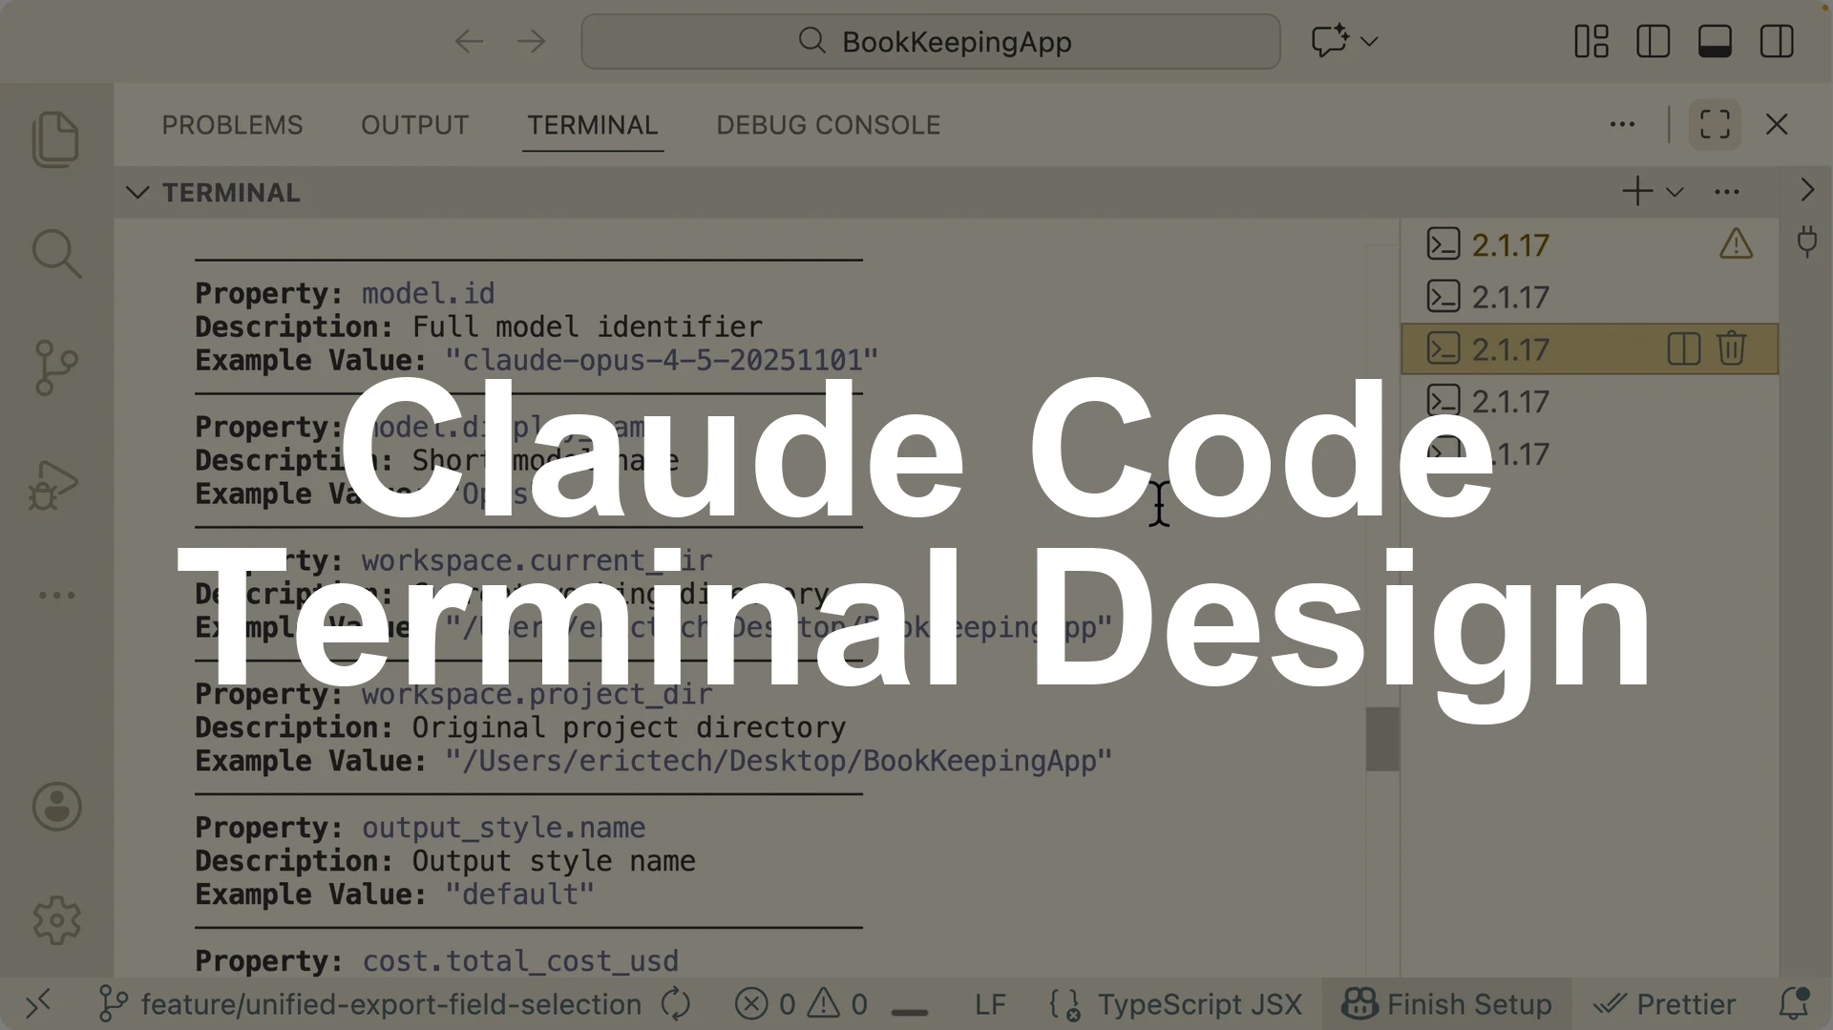
Task: Switch to the PROBLEMS tab
Action: pyautogui.click(x=232, y=125)
